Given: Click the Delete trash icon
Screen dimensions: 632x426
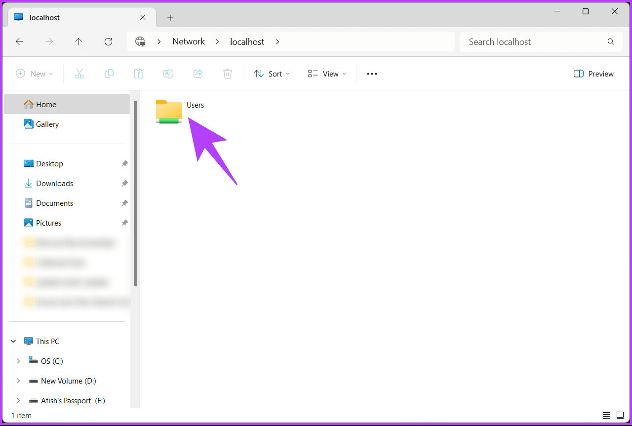Looking at the screenshot, I should point(228,74).
